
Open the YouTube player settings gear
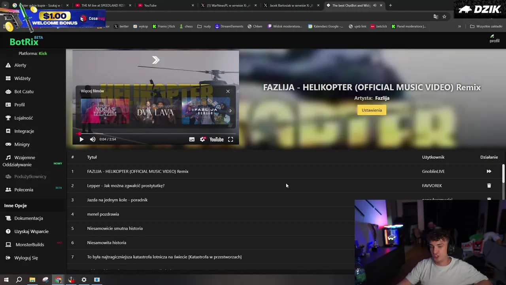click(202, 139)
